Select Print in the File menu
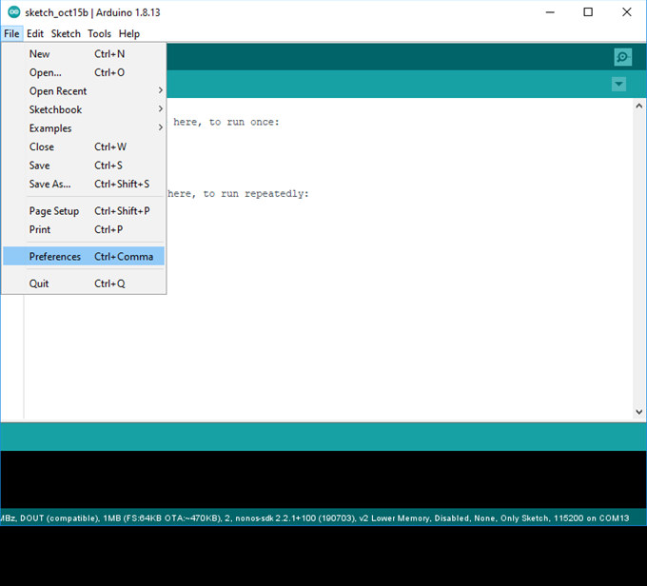647x586 pixels. point(84,229)
